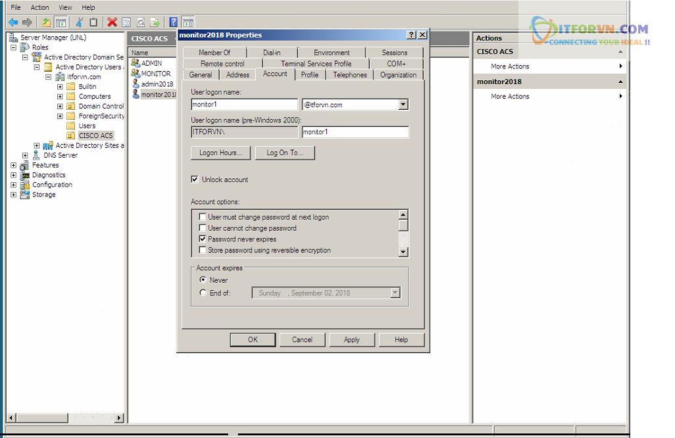The image size is (675, 438).
Task: Click the red X Delete toolbar icon
Action: [112, 22]
